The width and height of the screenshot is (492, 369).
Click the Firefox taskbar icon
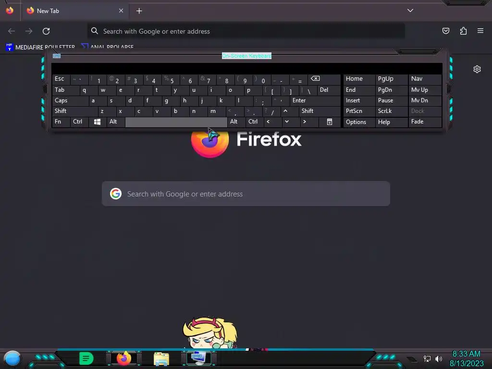click(124, 358)
